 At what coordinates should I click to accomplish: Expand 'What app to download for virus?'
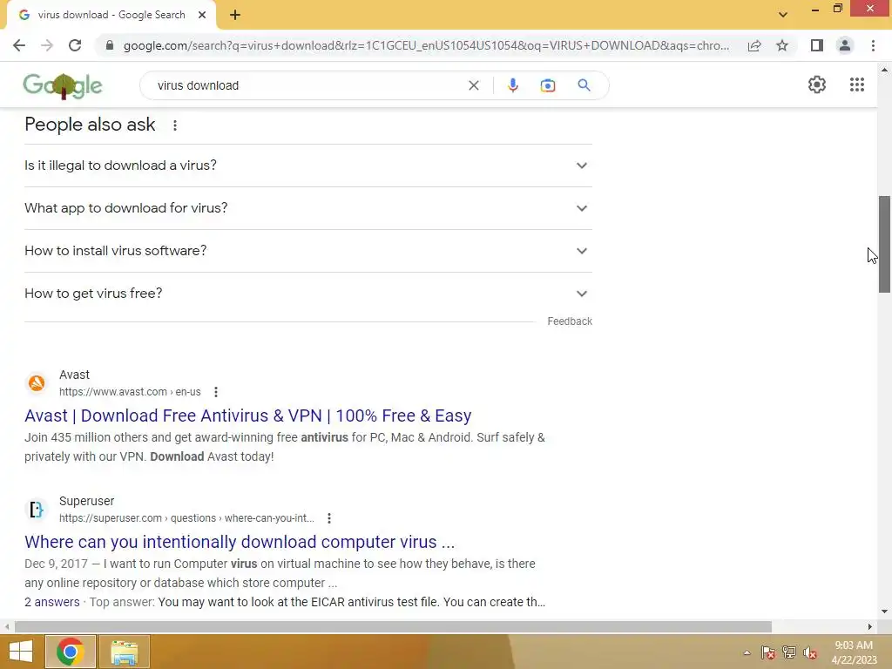(x=308, y=208)
